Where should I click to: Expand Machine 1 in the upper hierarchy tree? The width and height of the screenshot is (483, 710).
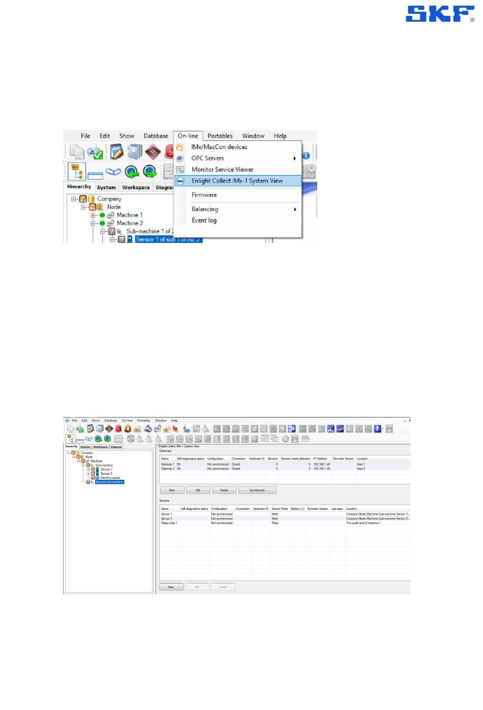click(x=93, y=215)
